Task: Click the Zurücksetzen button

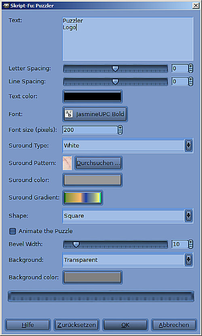Action: click(x=76, y=325)
